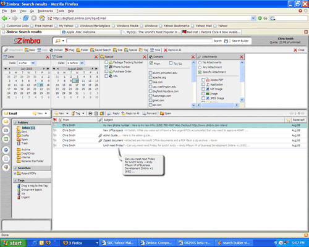
Task: Open the 'is after' date dropdown
Action: (33, 63)
